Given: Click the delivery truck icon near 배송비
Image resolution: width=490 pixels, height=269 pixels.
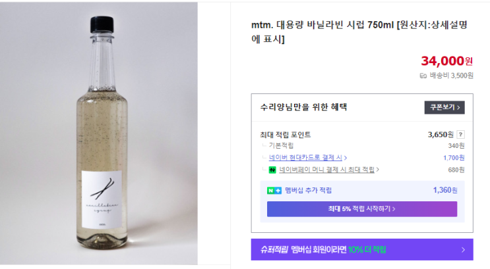Looking at the screenshot, I should pos(423,76).
